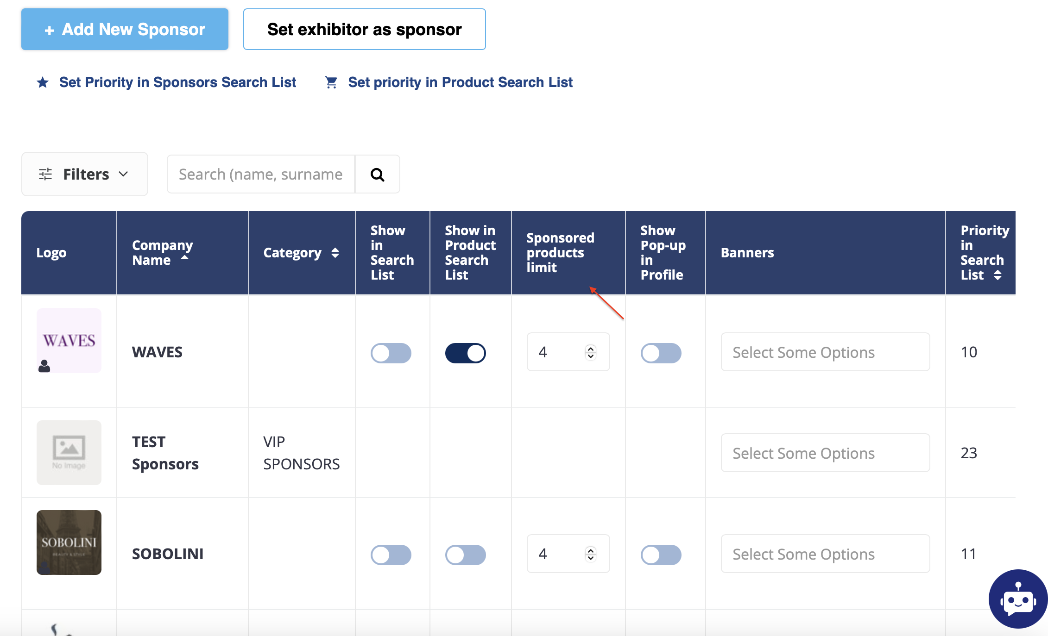1048x636 pixels.
Task: Sort by Priority in Search List arrows
Action: coord(998,275)
